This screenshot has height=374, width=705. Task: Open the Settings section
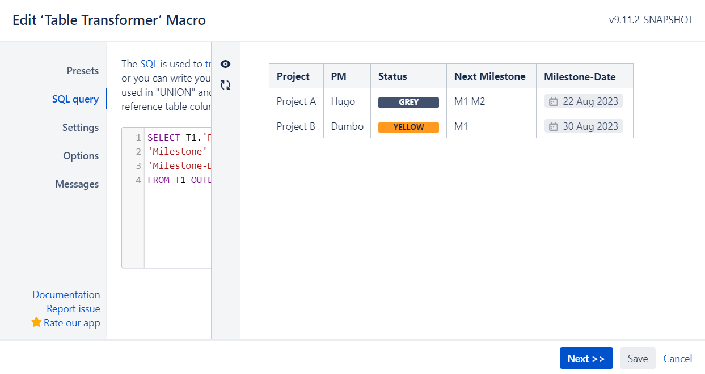(80, 127)
